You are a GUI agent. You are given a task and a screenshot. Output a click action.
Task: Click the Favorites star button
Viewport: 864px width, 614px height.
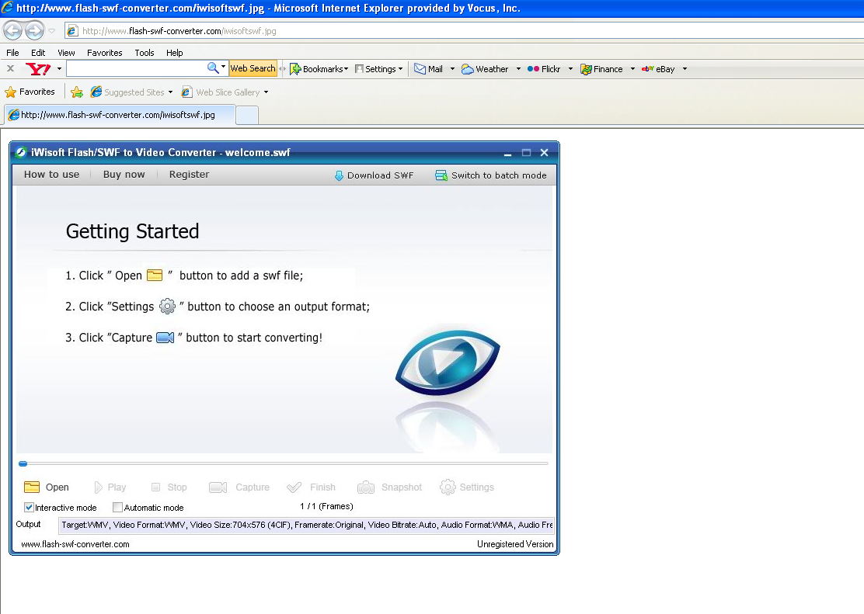(30, 92)
